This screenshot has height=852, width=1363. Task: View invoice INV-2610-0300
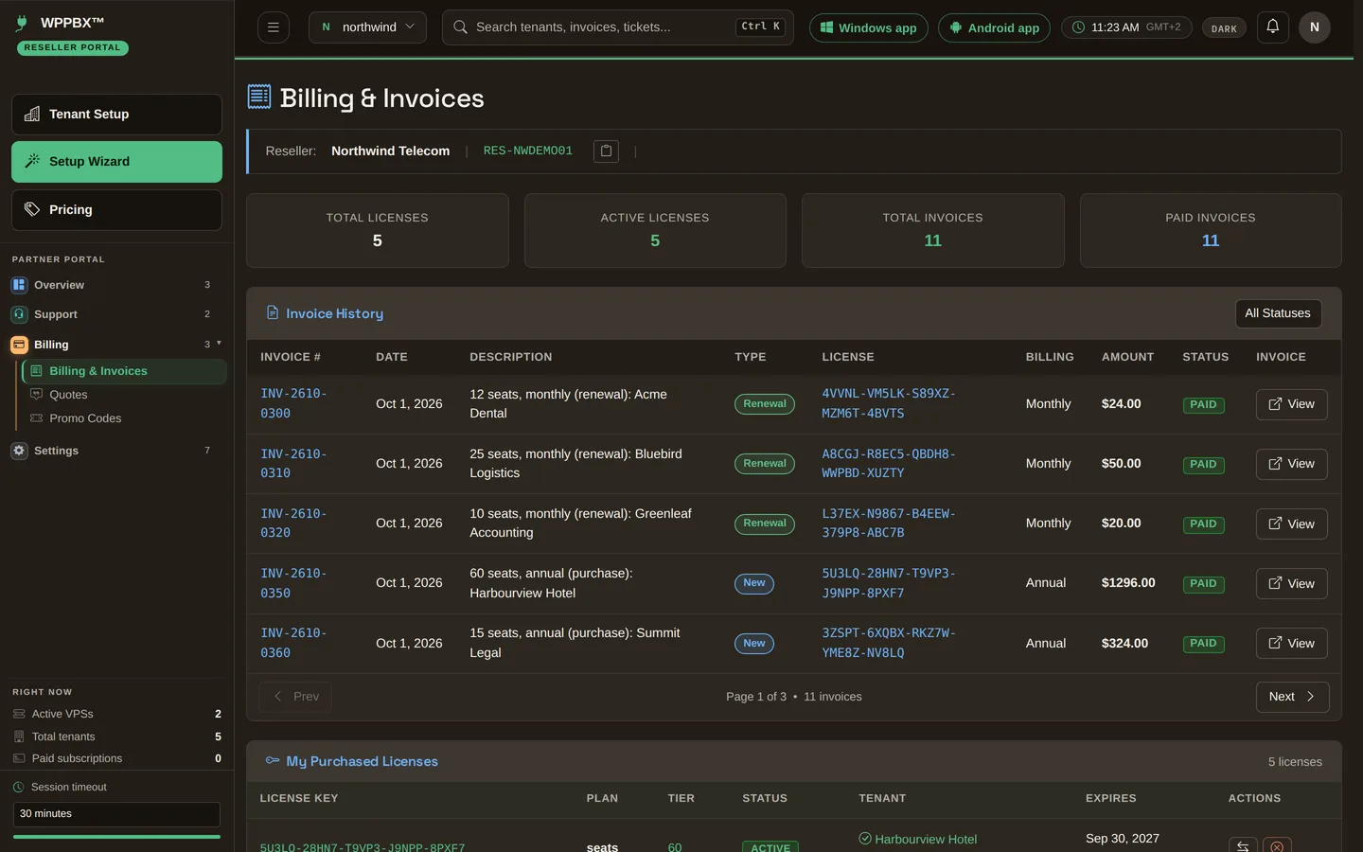1291,404
